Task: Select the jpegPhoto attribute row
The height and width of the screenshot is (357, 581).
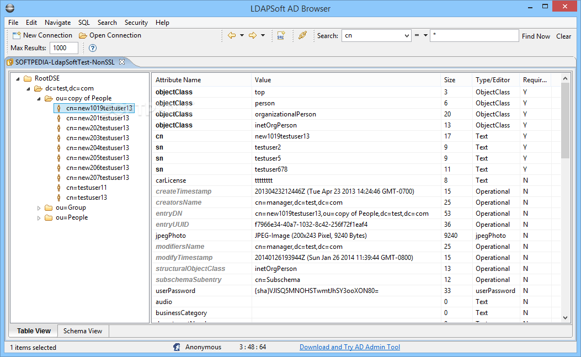Action: pyautogui.click(x=356, y=236)
